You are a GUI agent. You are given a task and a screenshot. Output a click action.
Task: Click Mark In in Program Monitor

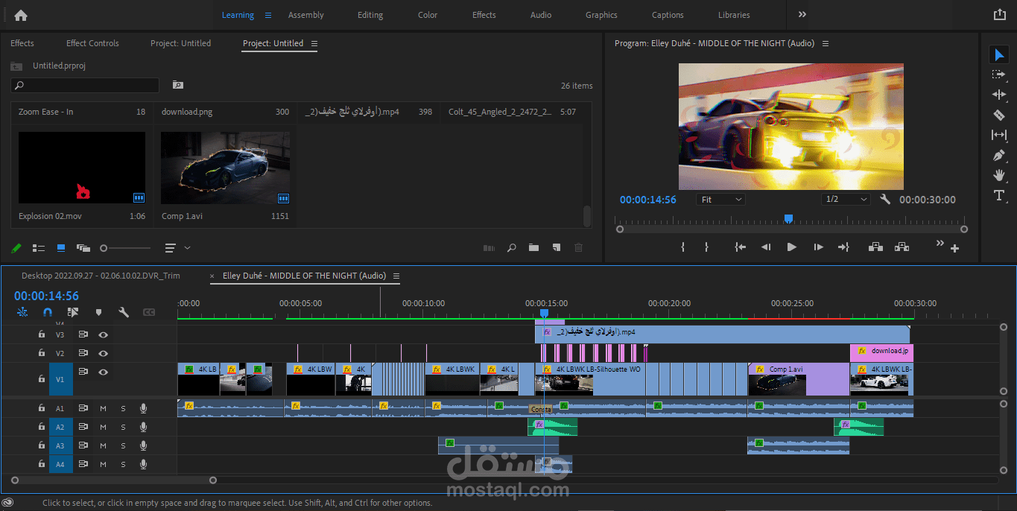tap(682, 247)
